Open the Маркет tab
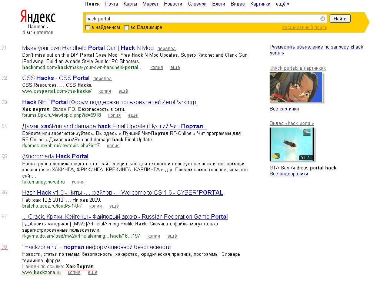Image resolution: width=380 pixels, height=281 pixels. pyautogui.click(x=150, y=4)
